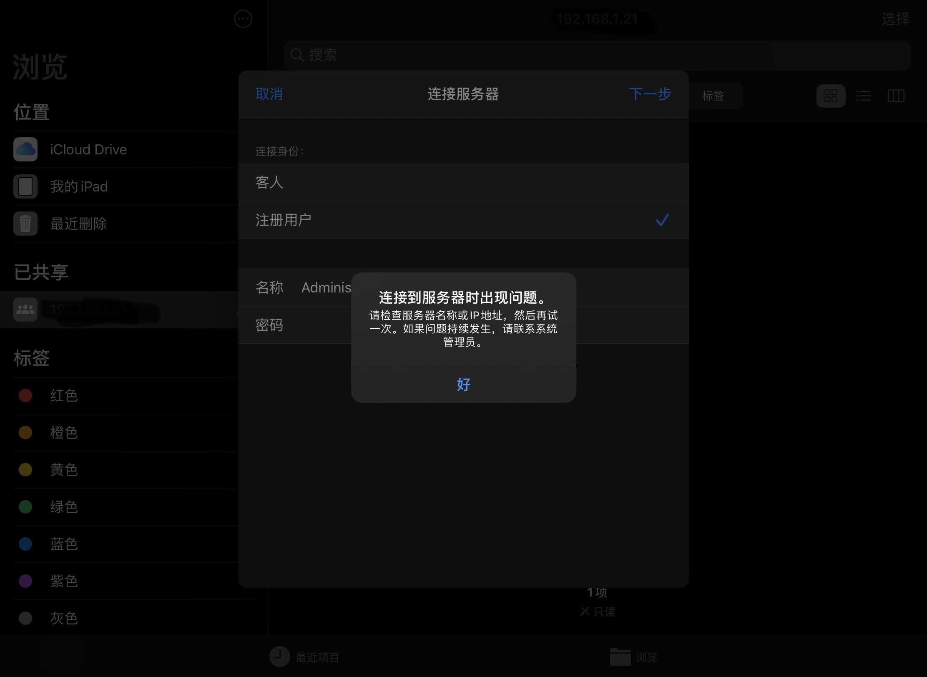The height and width of the screenshot is (677, 927).
Task: Tap 取消 to cancel server connection
Action: 269,94
